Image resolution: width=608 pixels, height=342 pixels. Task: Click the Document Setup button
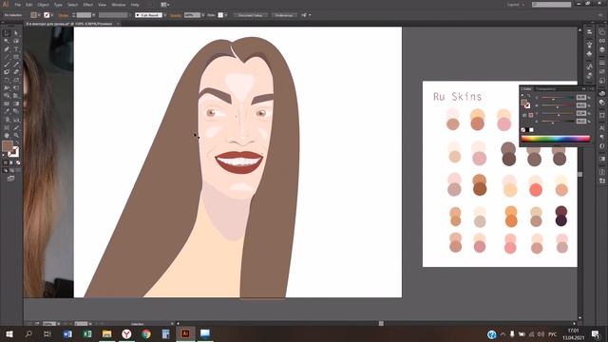251,15
